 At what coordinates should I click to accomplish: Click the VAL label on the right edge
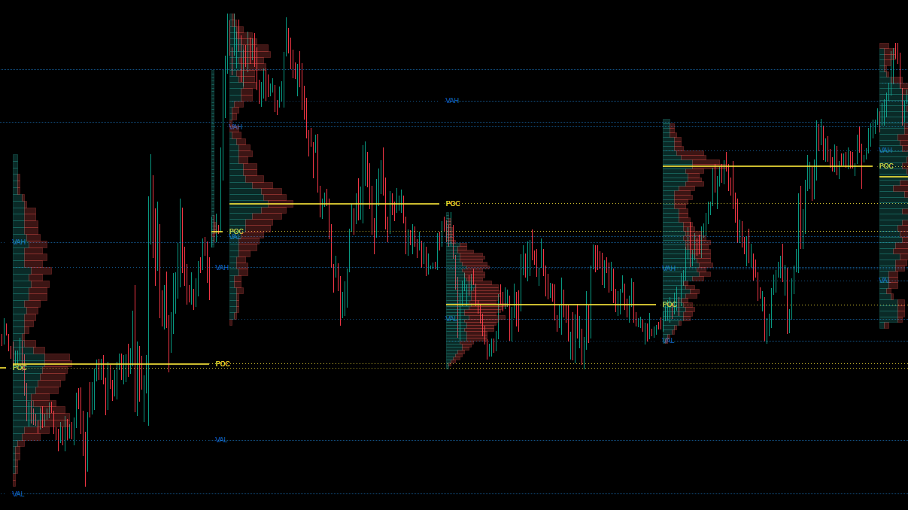886,279
